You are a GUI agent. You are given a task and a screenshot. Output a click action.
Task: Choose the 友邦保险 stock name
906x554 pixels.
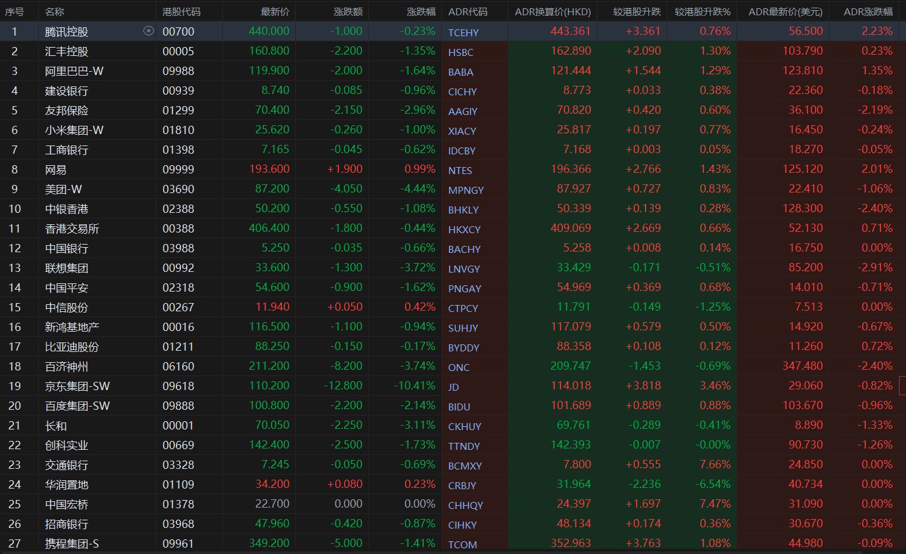(x=67, y=111)
